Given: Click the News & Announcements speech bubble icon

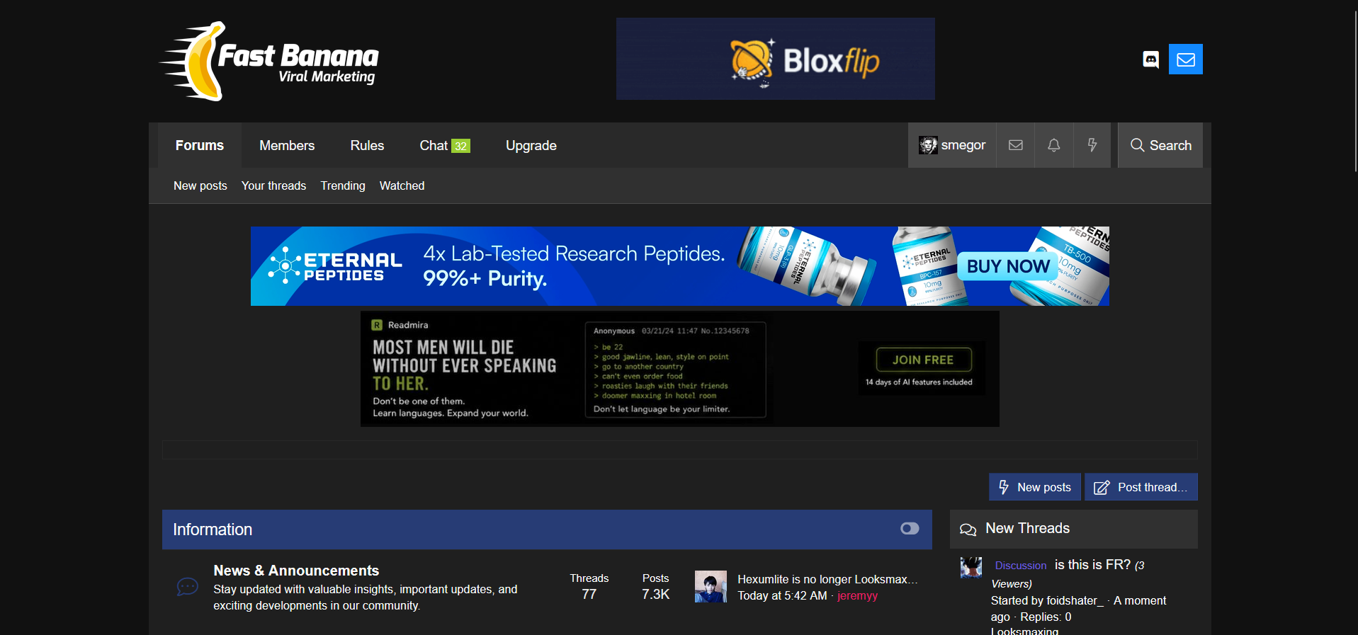Looking at the screenshot, I should pos(187,587).
